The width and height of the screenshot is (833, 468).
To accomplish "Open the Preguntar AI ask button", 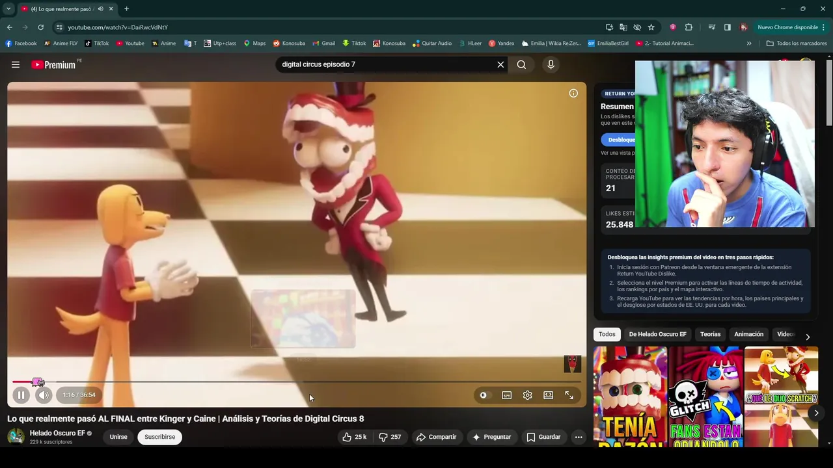I will 491,437.
